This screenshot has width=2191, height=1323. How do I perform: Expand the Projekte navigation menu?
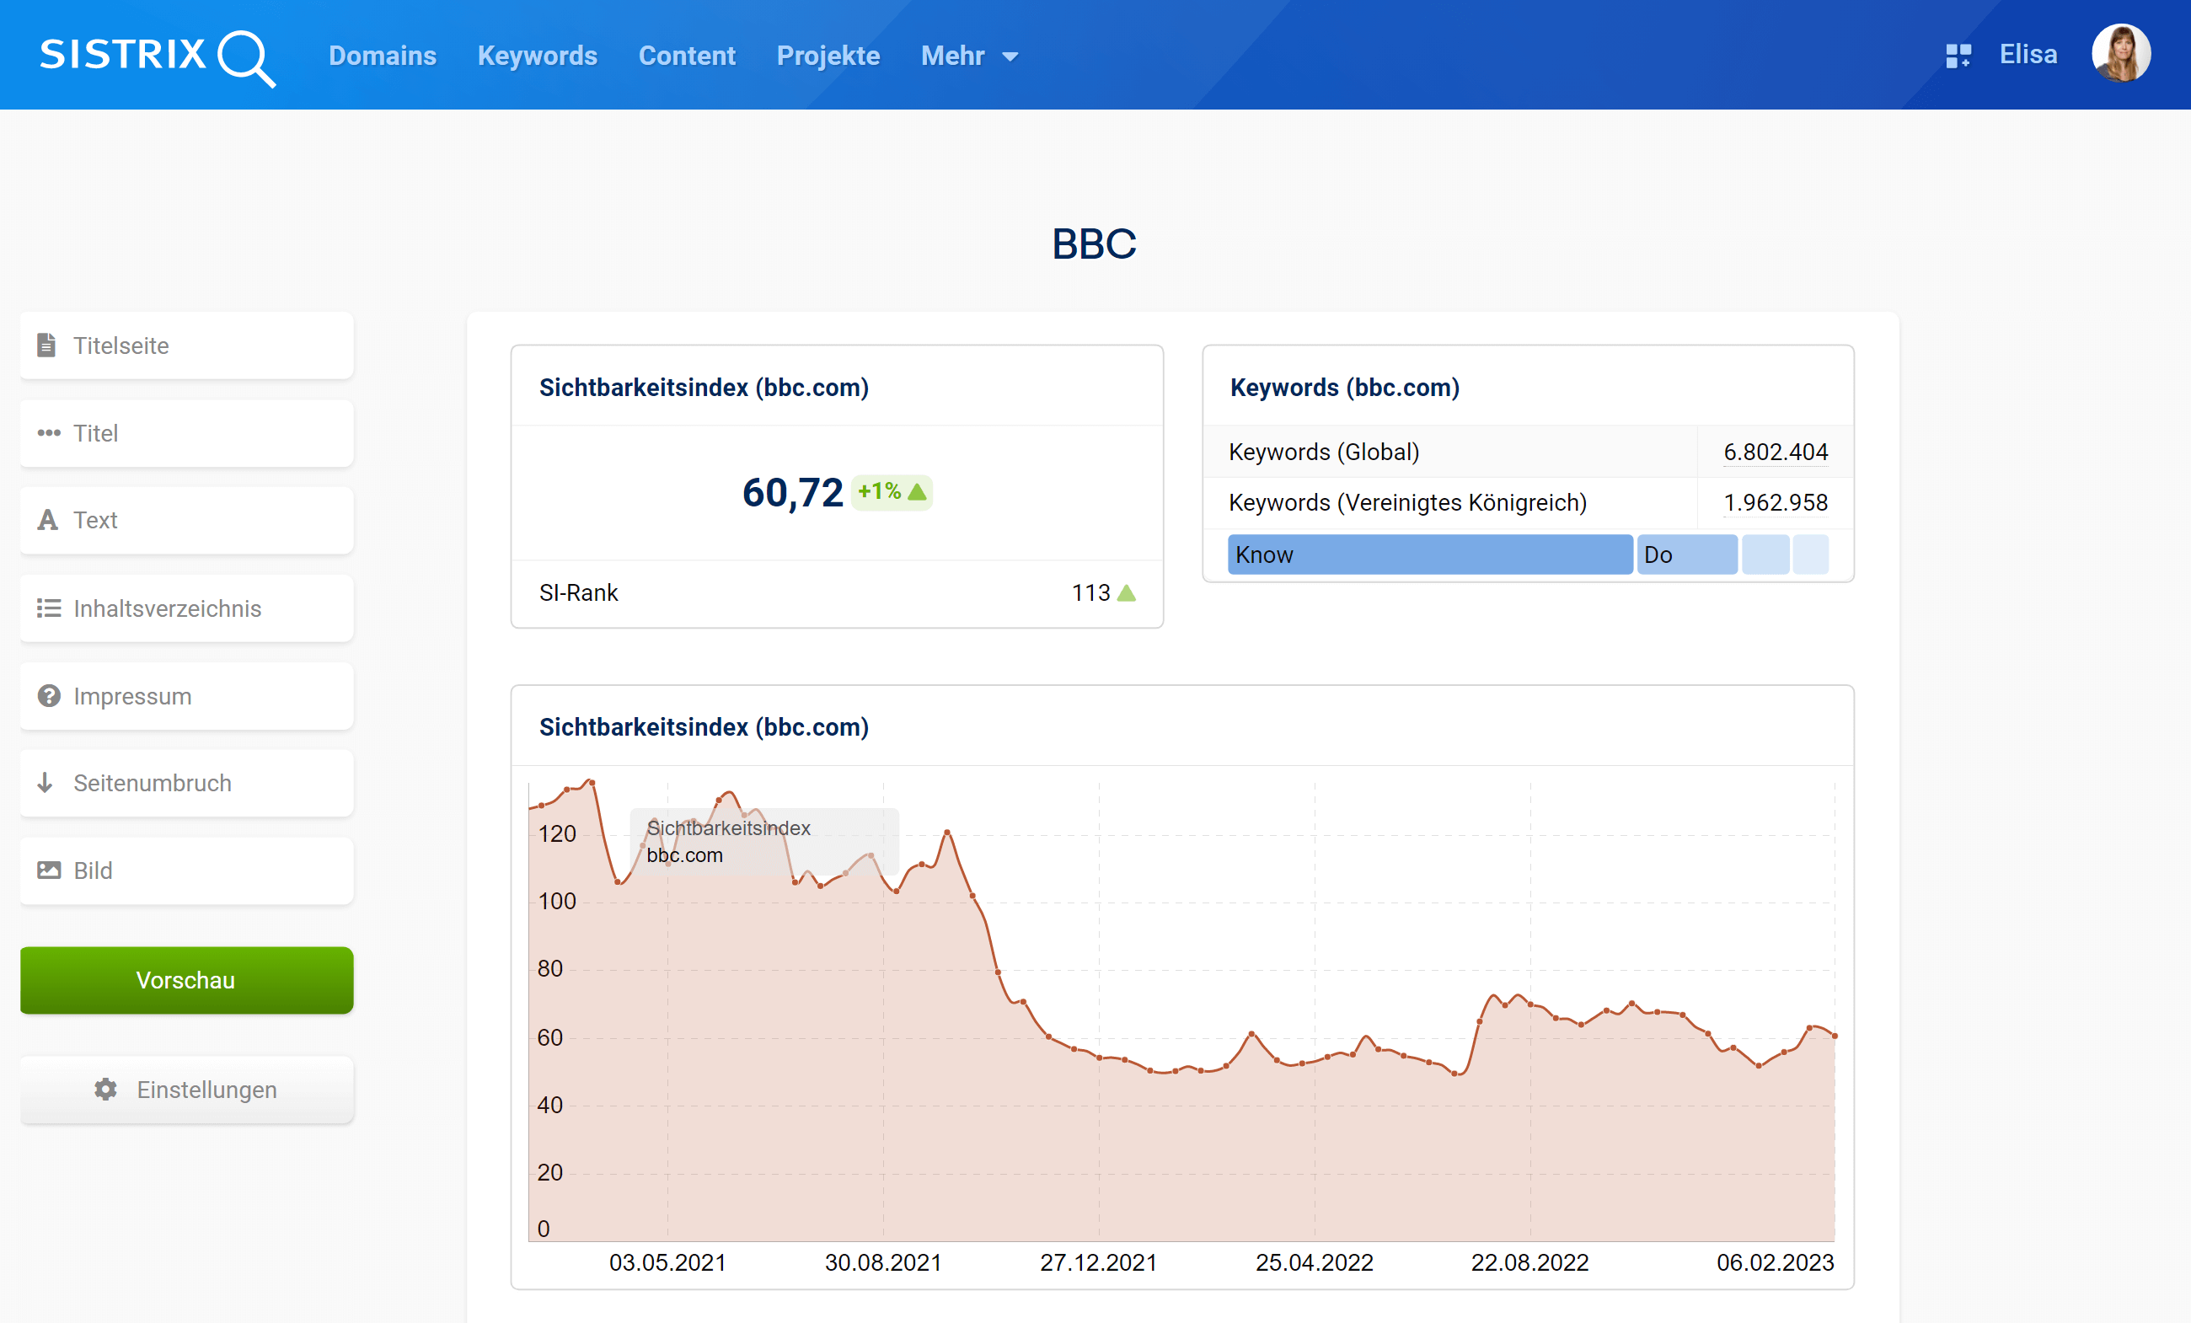(827, 55)
